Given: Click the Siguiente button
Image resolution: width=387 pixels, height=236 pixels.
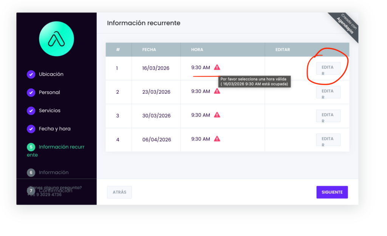Looking at the screenshot, I should pyautogui.click(x=332, y=192).
